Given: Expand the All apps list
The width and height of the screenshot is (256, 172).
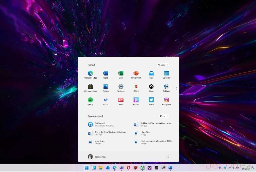Looking at the screenshot, I should coord(163,65).
